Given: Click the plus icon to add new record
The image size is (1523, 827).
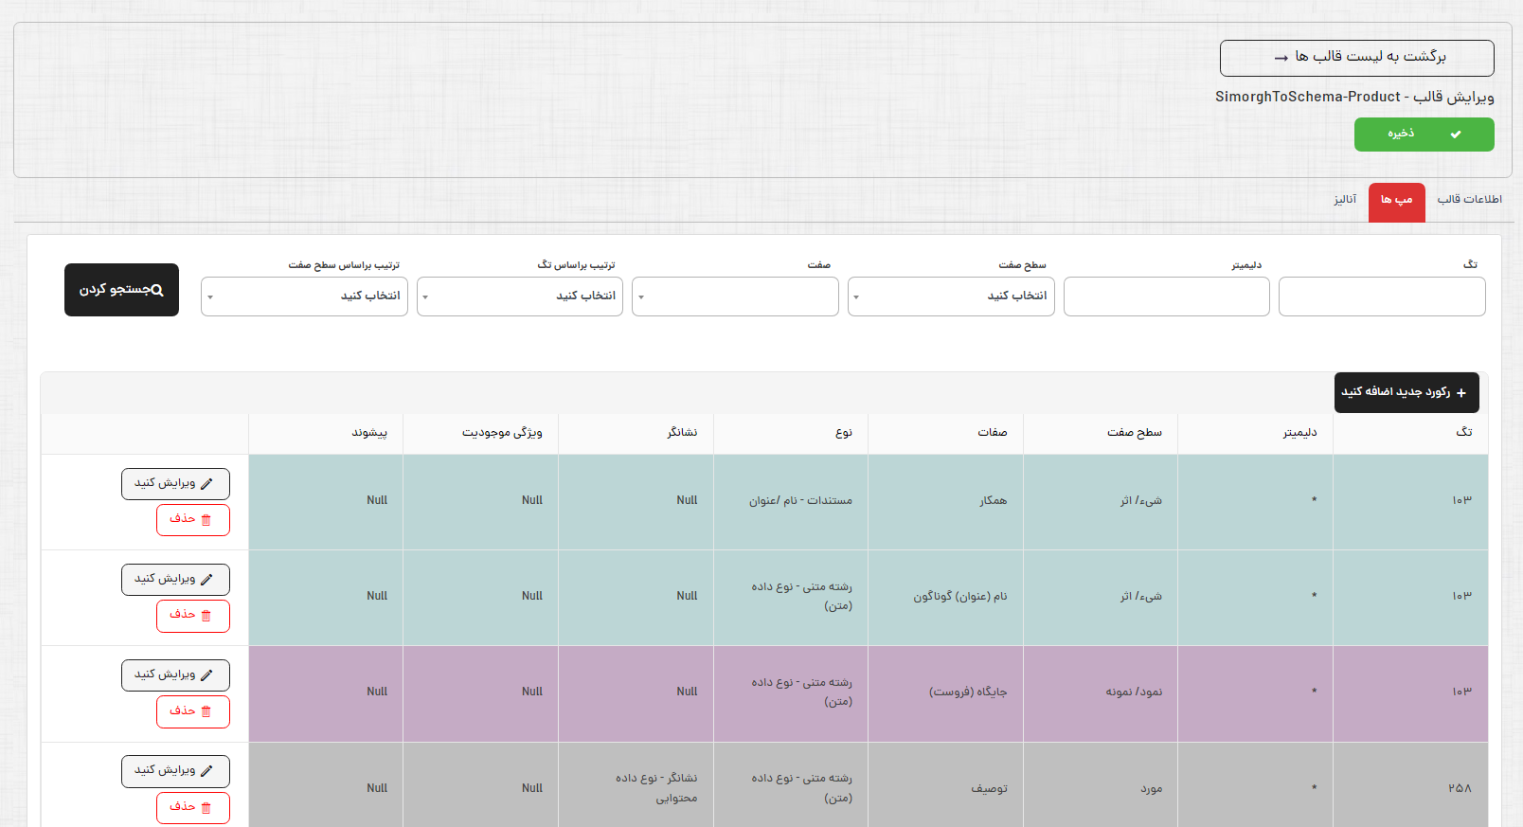Looking at the screenshot, I should 1461,393.
